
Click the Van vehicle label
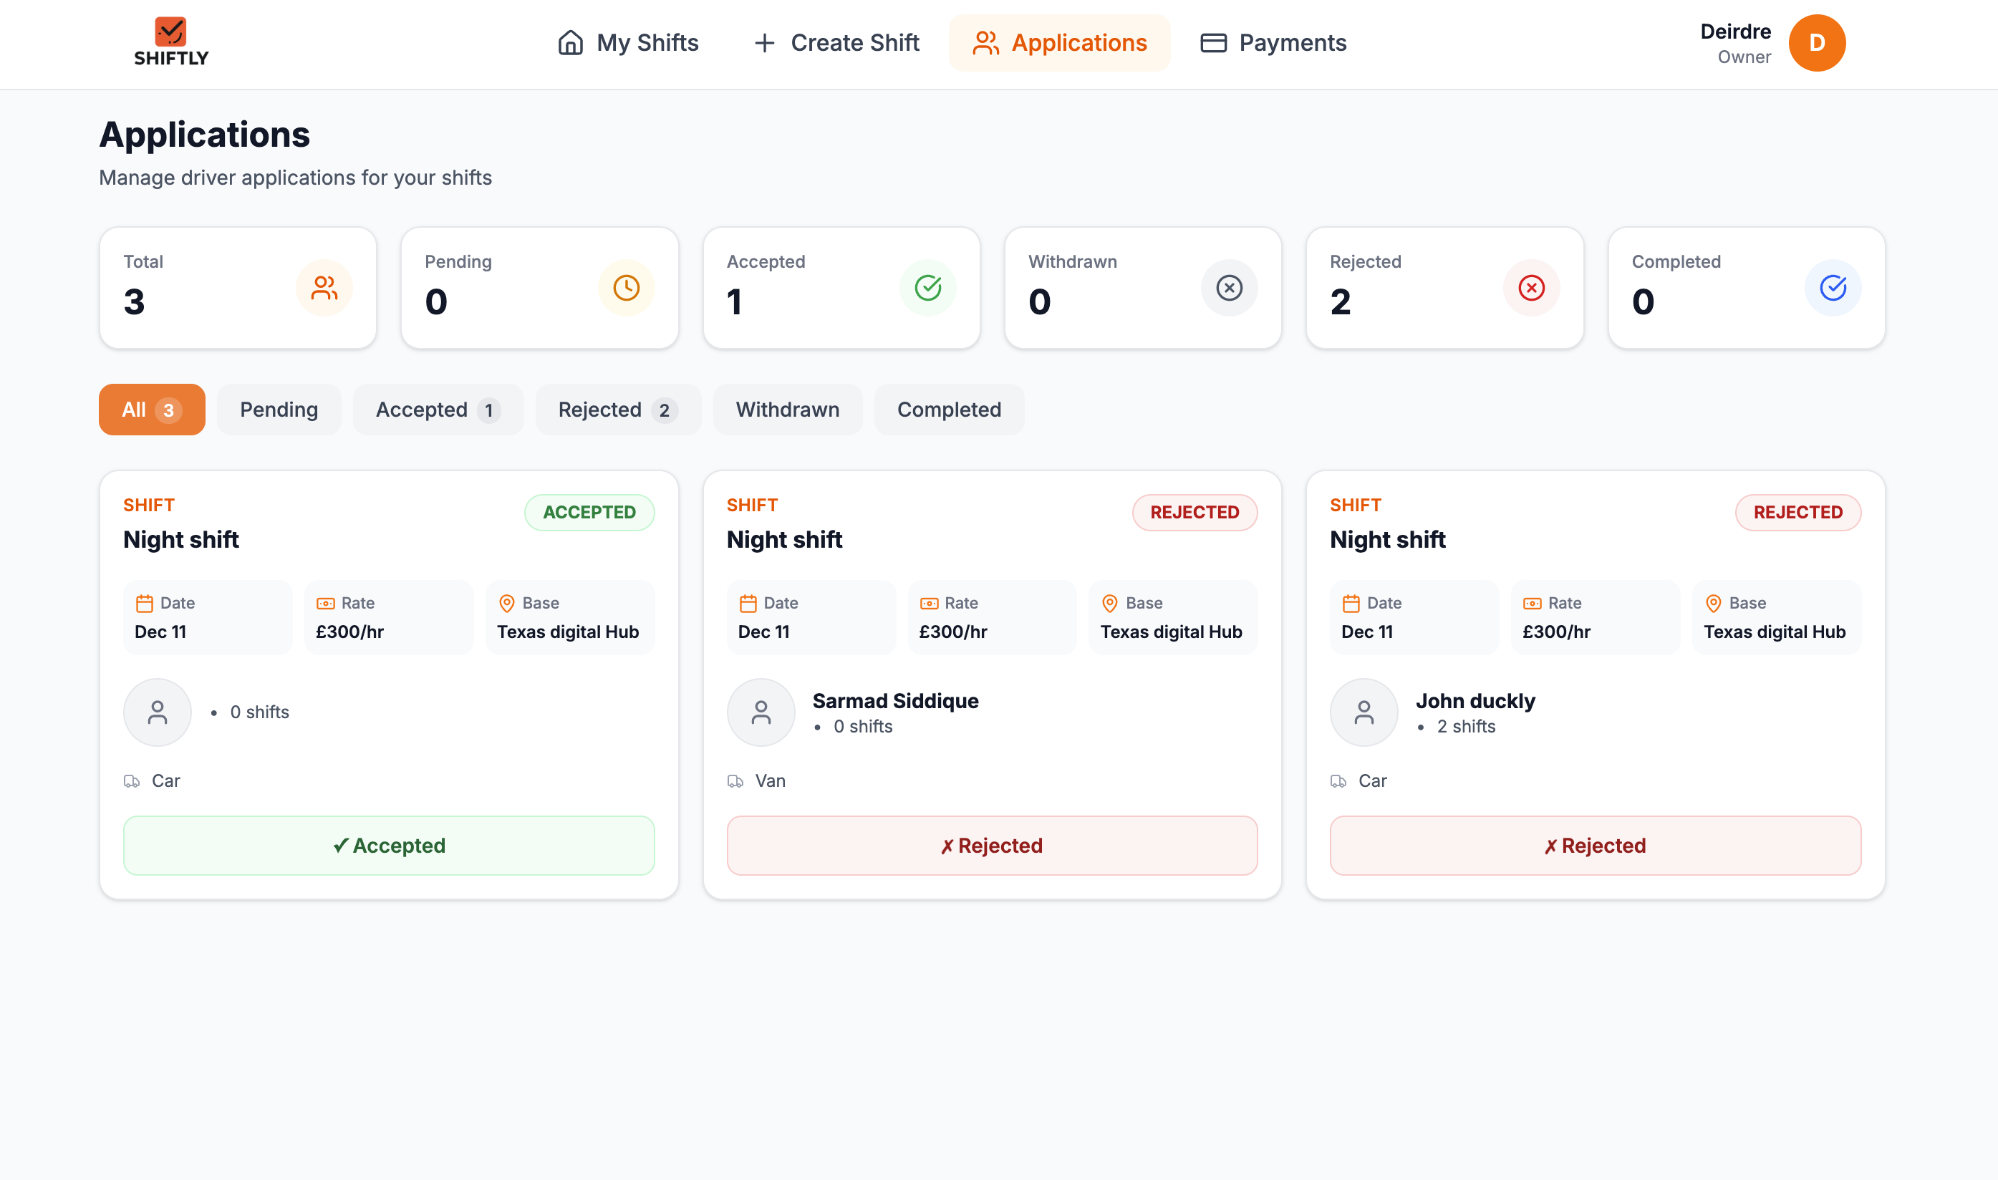(770, 781)
